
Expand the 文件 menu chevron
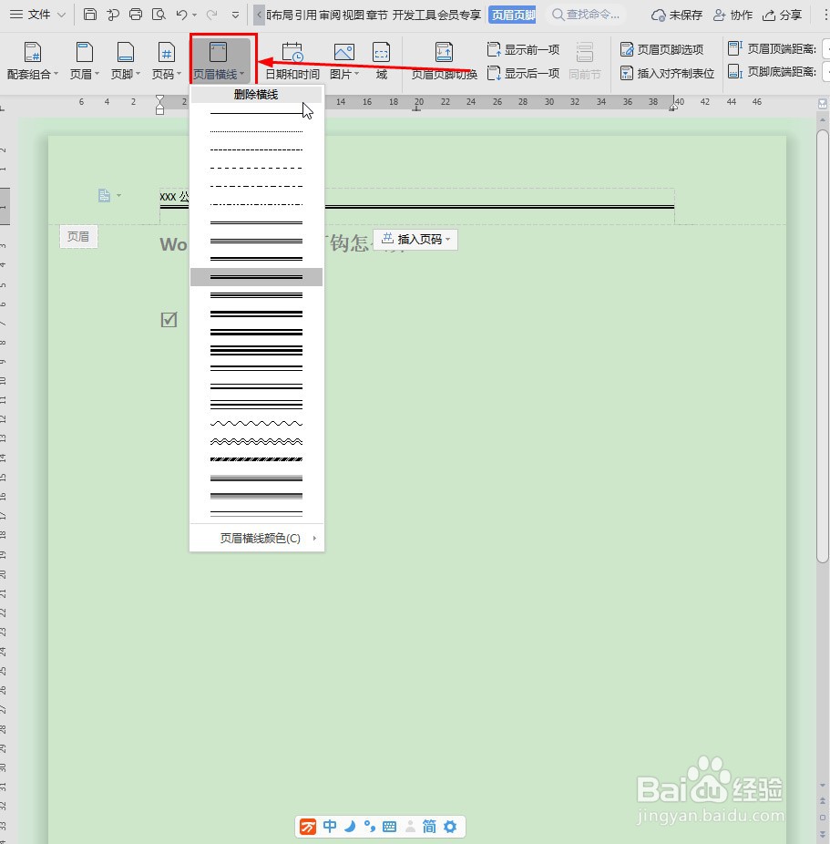pos(61,15)
